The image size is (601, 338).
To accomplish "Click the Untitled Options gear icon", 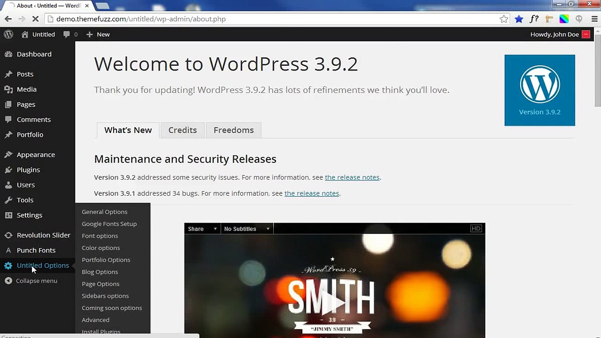I will point(8,266).
